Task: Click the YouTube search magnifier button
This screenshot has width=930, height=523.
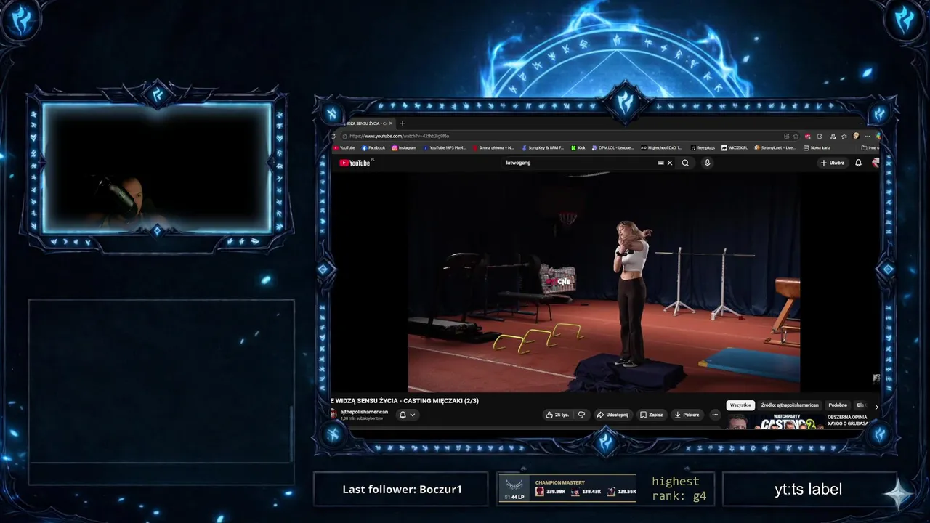Action: point(685,163)
